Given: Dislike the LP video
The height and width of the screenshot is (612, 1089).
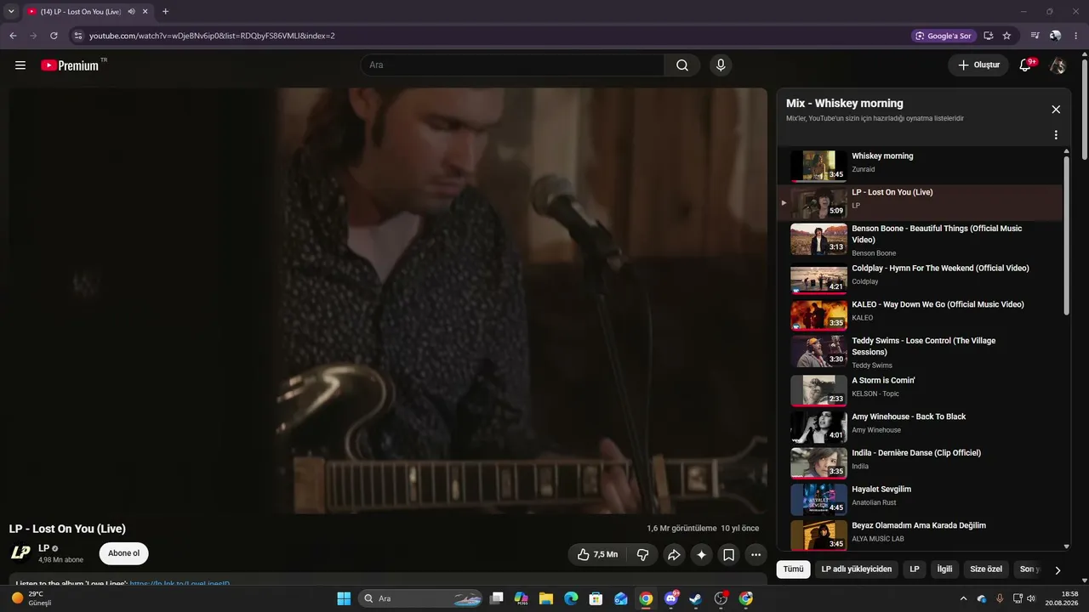Looking at the screenshot, I should click(x=643, y=555).
